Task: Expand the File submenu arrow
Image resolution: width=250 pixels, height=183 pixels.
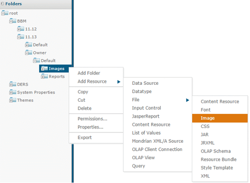Action: [x=187, y=100]
